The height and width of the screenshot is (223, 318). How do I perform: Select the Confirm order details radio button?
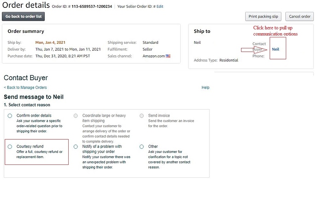[x=10, y=116]
